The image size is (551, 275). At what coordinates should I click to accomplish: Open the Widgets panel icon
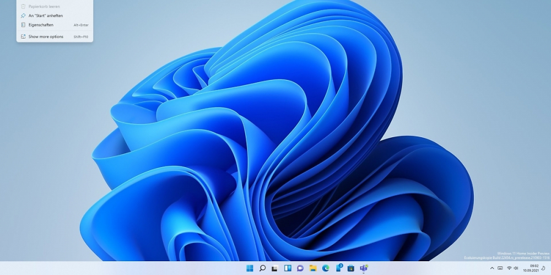click(x=288, y=268)
